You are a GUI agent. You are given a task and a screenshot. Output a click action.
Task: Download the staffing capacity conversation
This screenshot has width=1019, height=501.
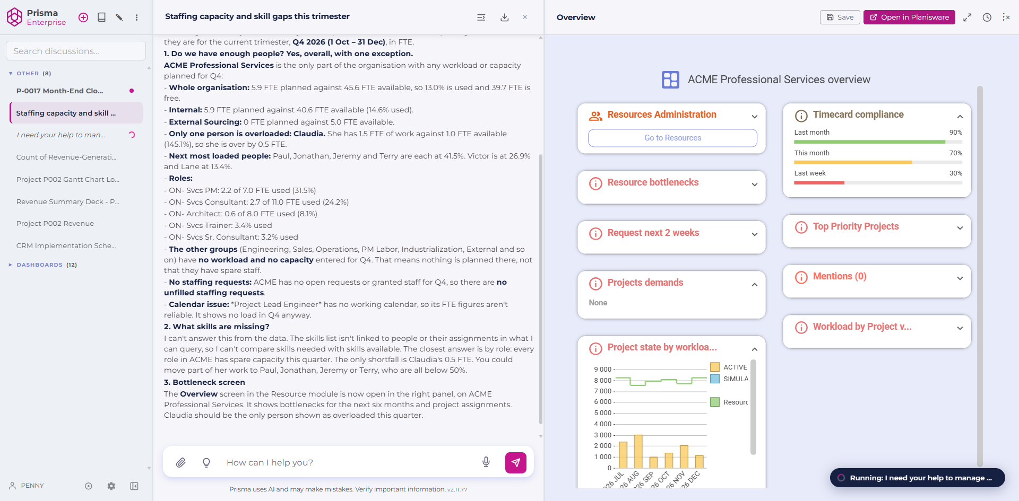505,17
